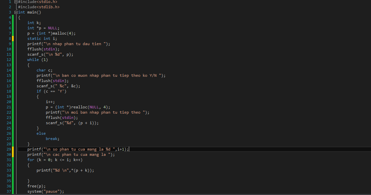Click on free(p) statement
371x195 pixels.
point(36,186)
